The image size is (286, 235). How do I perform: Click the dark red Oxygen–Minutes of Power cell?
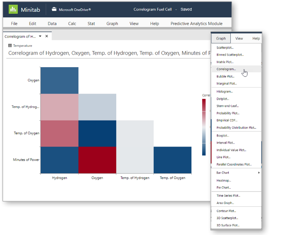coord(97,160)
